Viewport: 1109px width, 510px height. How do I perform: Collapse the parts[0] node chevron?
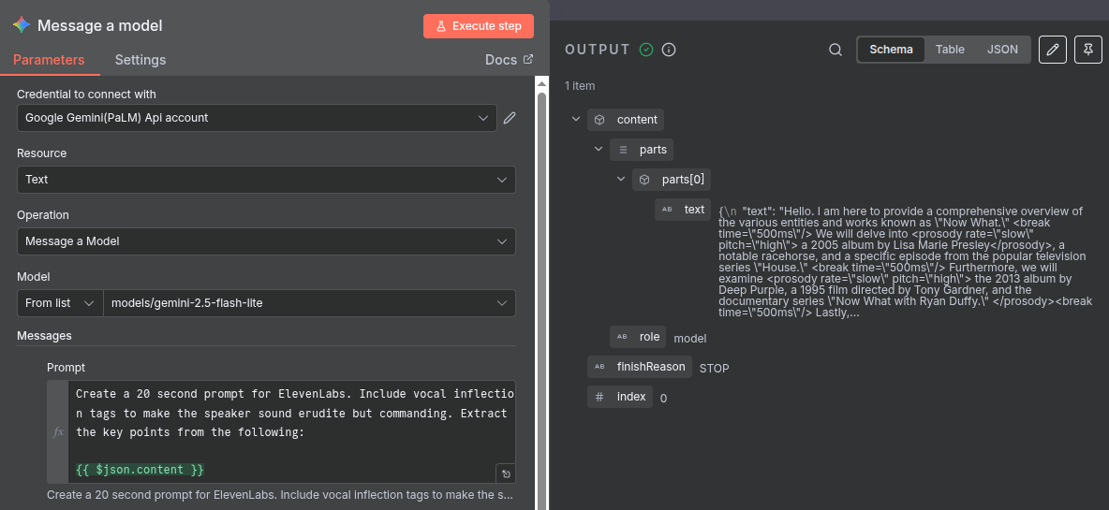(x=621, y=180)
